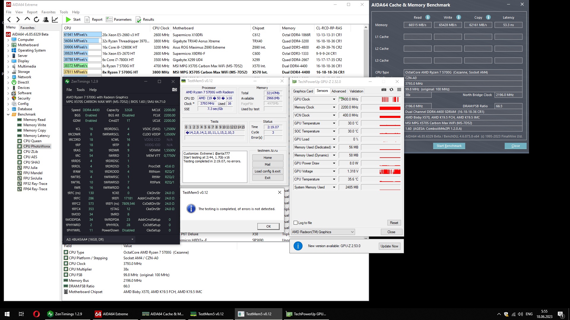The image size is (570, 320).
Task: Switch to GPU-Z Advanced tab
Action: [338, 91]
